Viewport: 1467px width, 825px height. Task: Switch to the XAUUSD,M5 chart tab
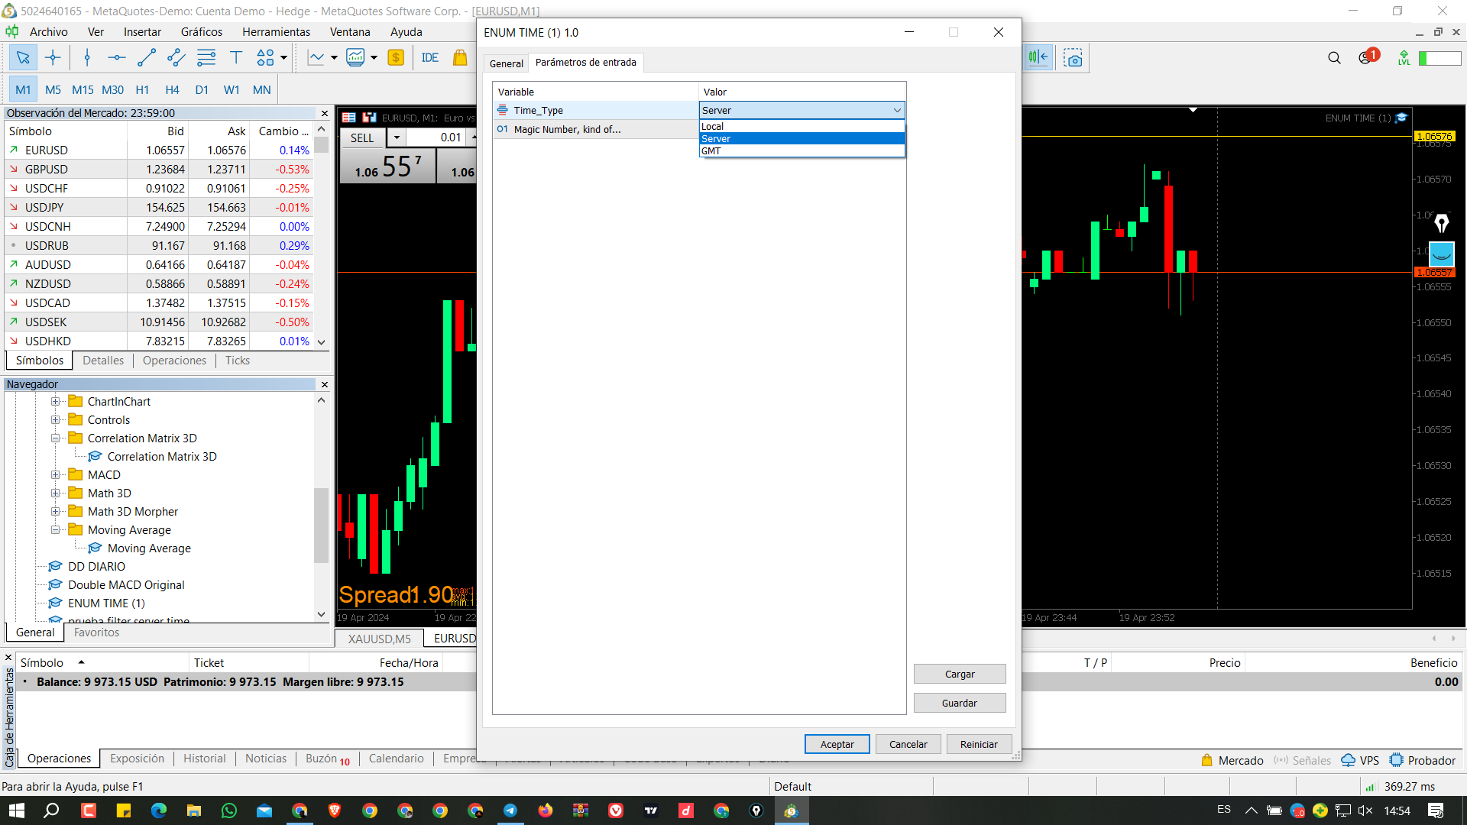point(379,639)
